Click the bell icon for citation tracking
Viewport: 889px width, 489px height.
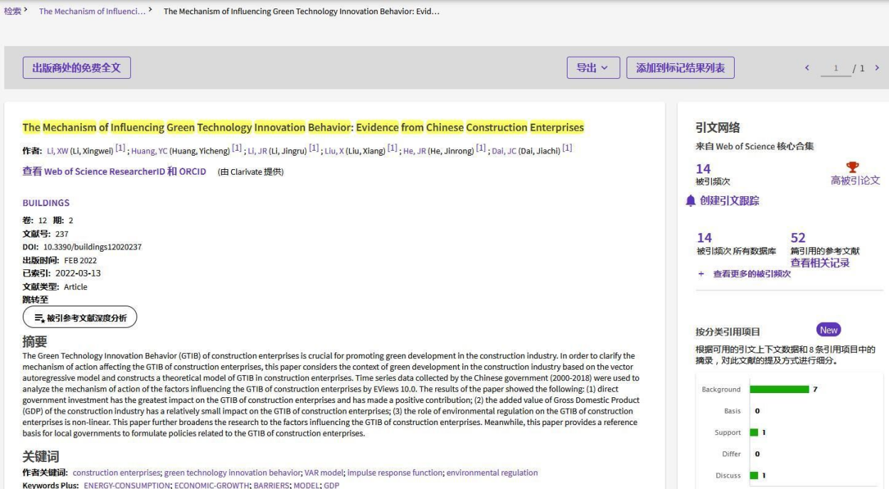(x=690, y=201)
